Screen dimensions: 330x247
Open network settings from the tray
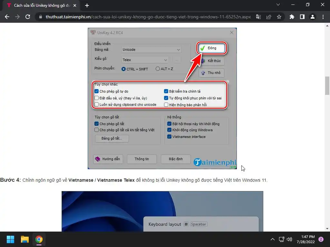pos(281,239)
